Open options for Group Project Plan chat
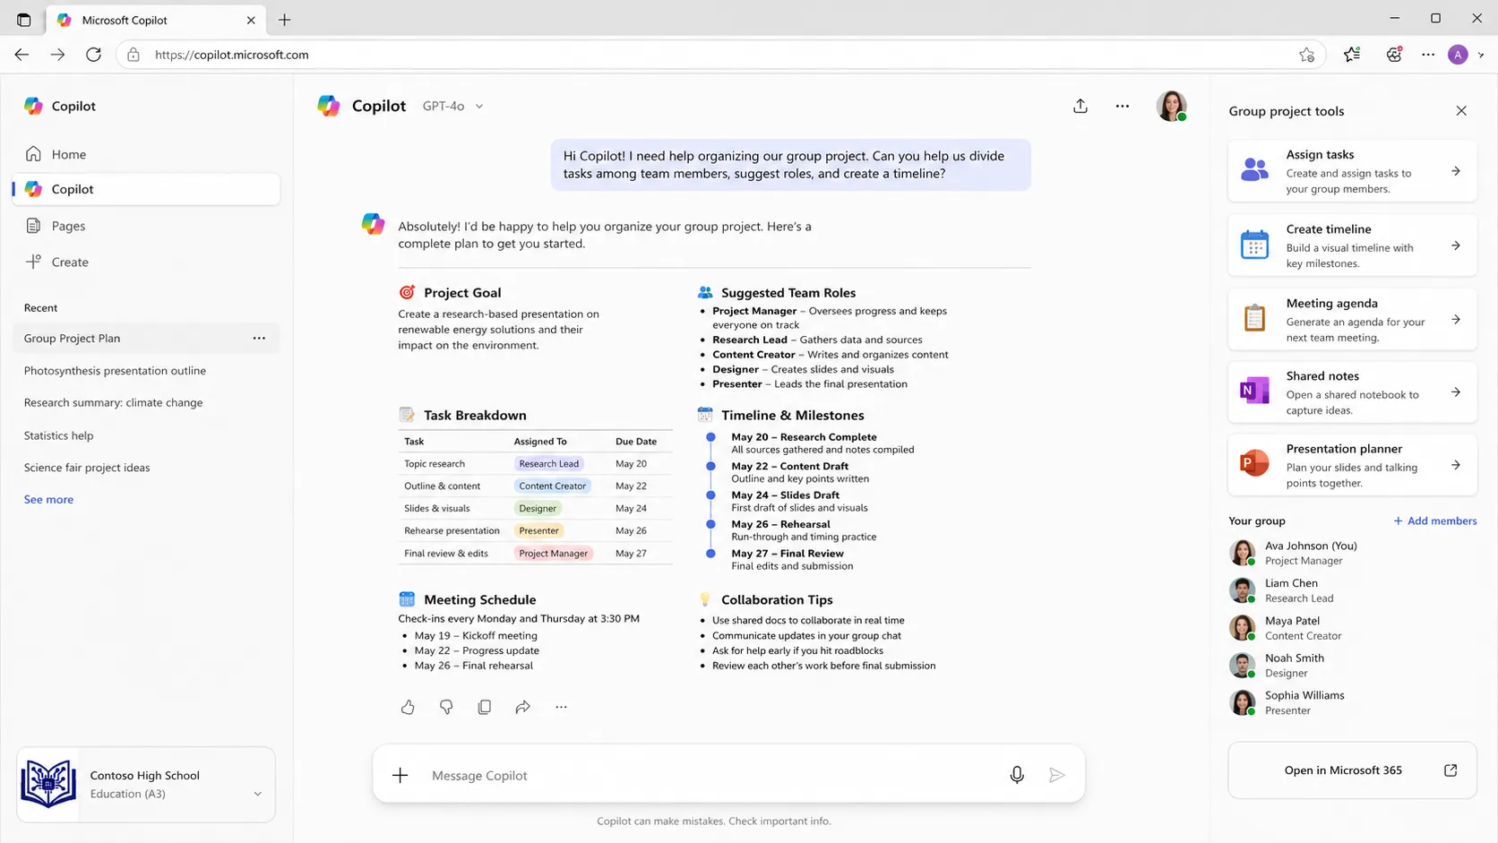Image resolution: width=1498 pixels, height=843 pixels. [259, 338]
